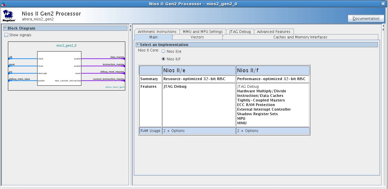Open the Advanced Features tab
Viewport: 388px width, 189px height.
coord(274,32)
